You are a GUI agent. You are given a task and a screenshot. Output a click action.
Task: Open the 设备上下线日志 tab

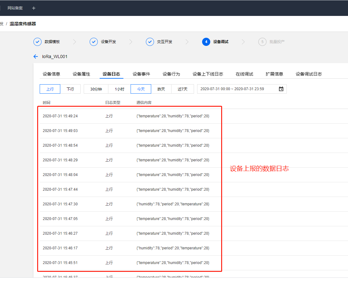208,74
